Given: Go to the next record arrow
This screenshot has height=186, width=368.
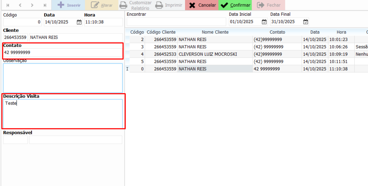Looking at the screenshot, I should click(x=32, y=5).
